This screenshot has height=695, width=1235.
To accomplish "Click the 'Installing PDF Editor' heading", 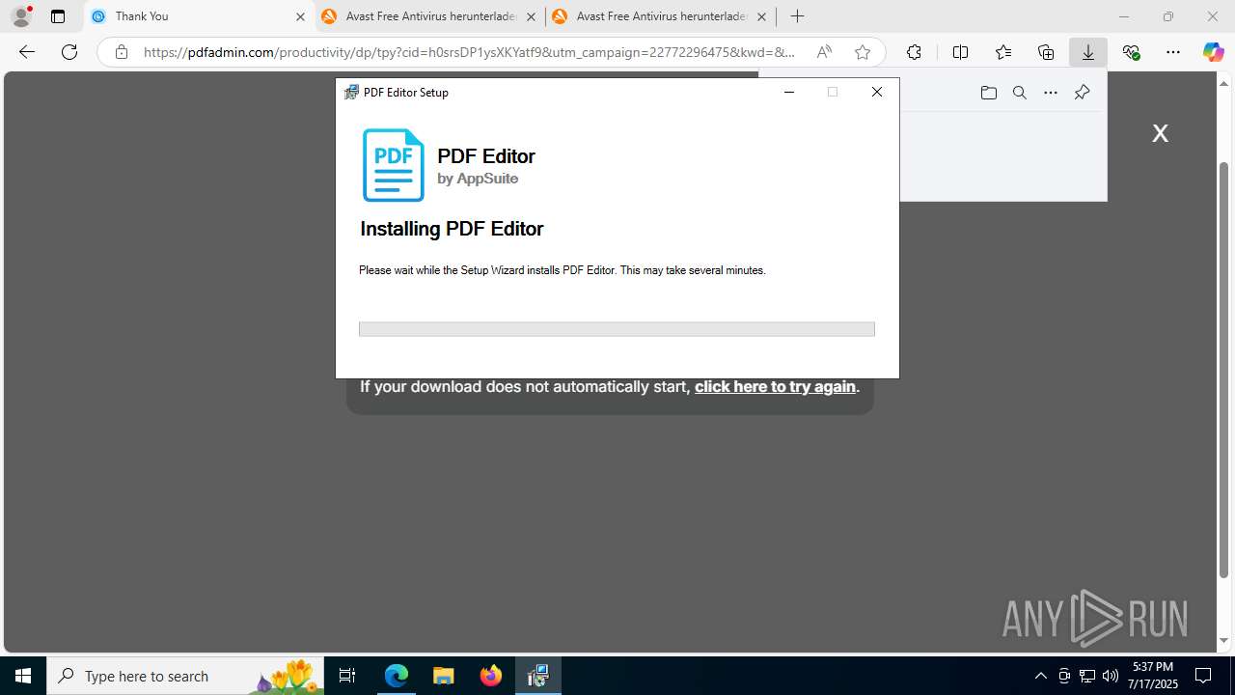I will click(452, 229).
